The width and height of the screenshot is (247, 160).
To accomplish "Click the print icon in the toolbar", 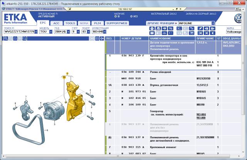I will (x=152, y=28).
